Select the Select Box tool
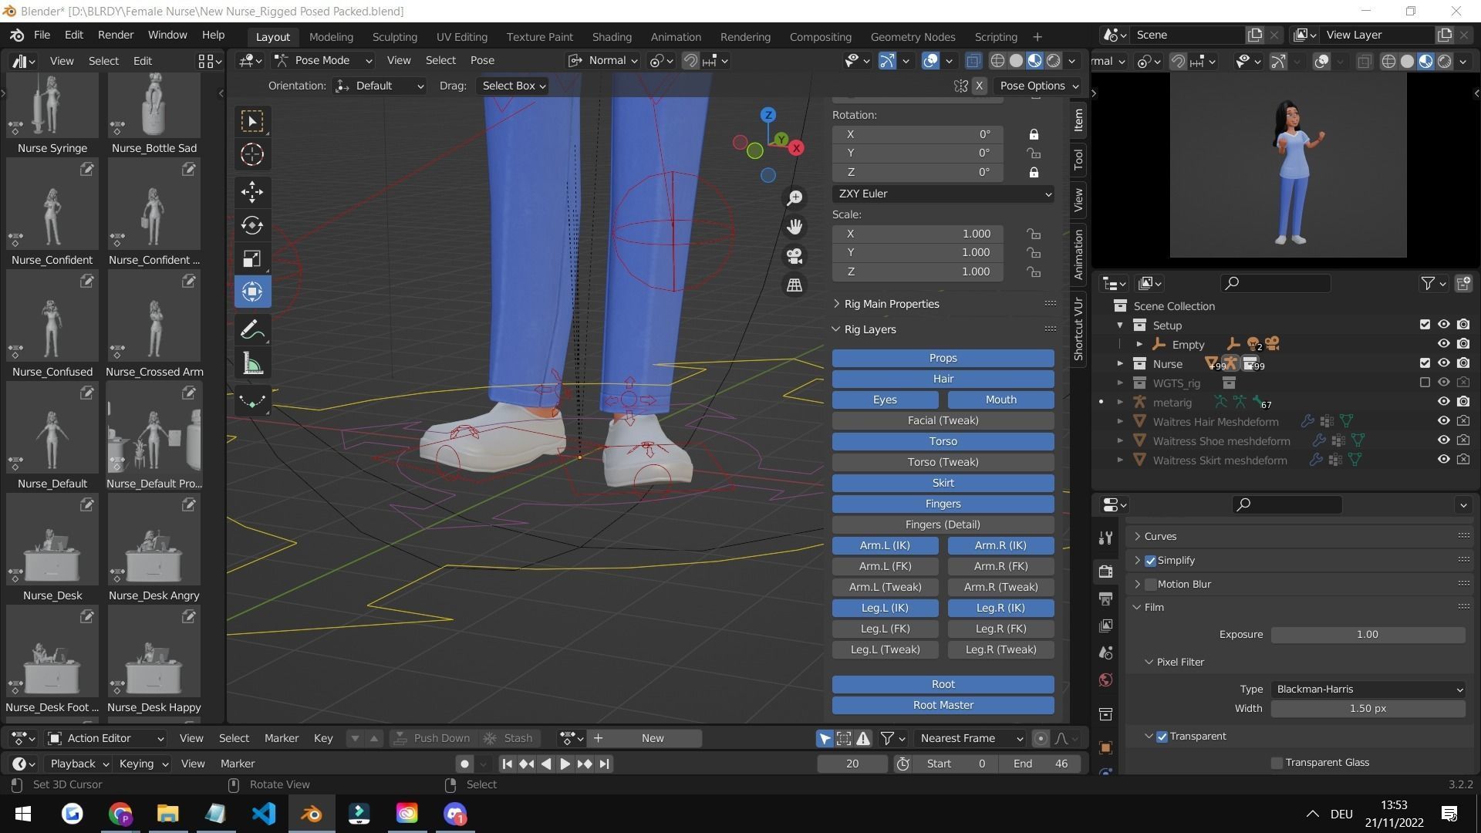Image resolution: width=1481 pixels, height=833 pixels. point(252,121)
